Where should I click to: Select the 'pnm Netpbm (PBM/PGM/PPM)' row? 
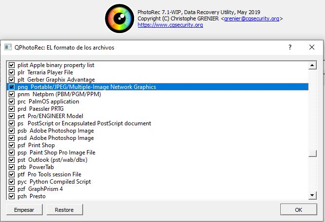pos(157,94)
